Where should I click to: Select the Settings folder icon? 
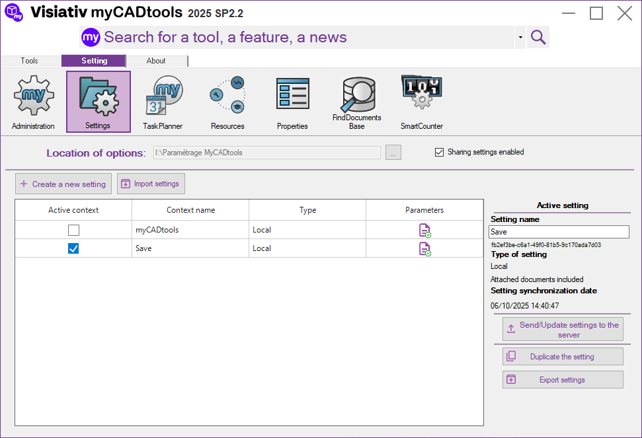(98, 101)
